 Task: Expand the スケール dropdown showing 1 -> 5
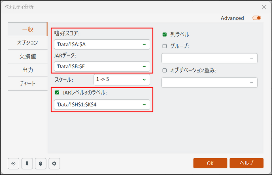[122, 80]
